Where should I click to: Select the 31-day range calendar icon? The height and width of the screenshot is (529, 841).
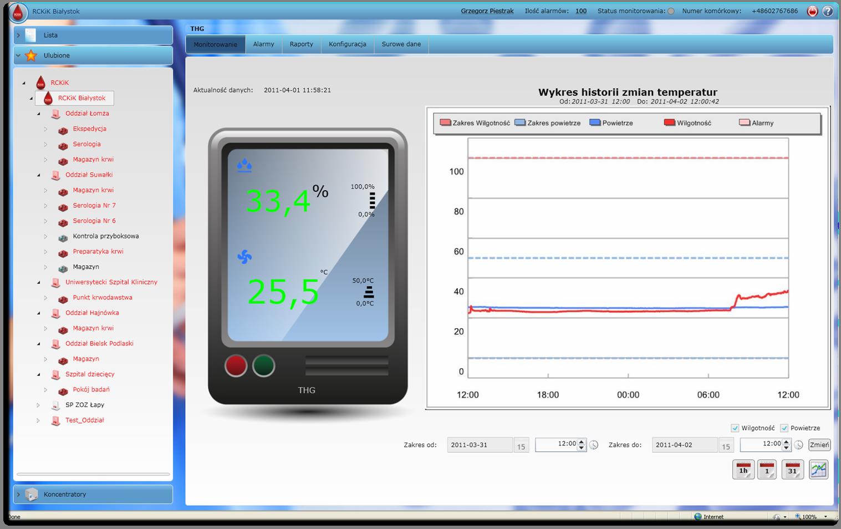pyautogui.click(x=792, y=469)
